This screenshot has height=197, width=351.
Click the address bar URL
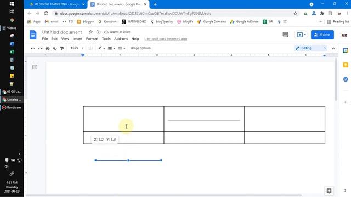click(x=135, y=13)
